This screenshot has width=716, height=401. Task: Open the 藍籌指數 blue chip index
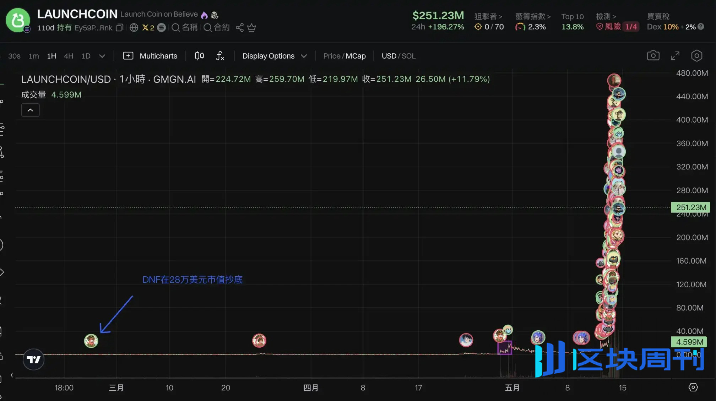(x=533, y=16)
